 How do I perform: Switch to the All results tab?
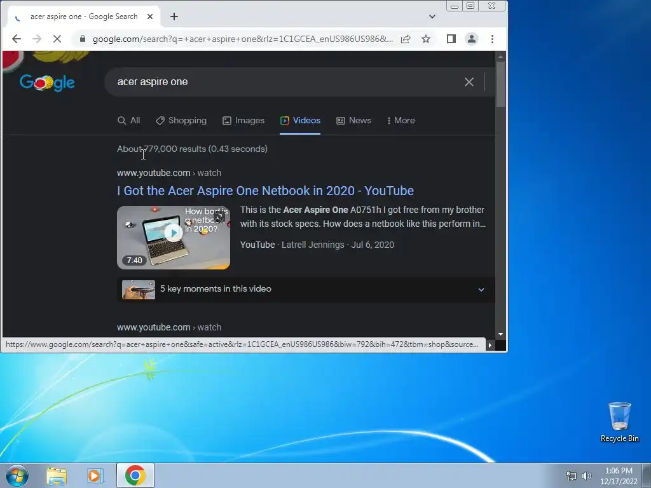pos(128,120)
